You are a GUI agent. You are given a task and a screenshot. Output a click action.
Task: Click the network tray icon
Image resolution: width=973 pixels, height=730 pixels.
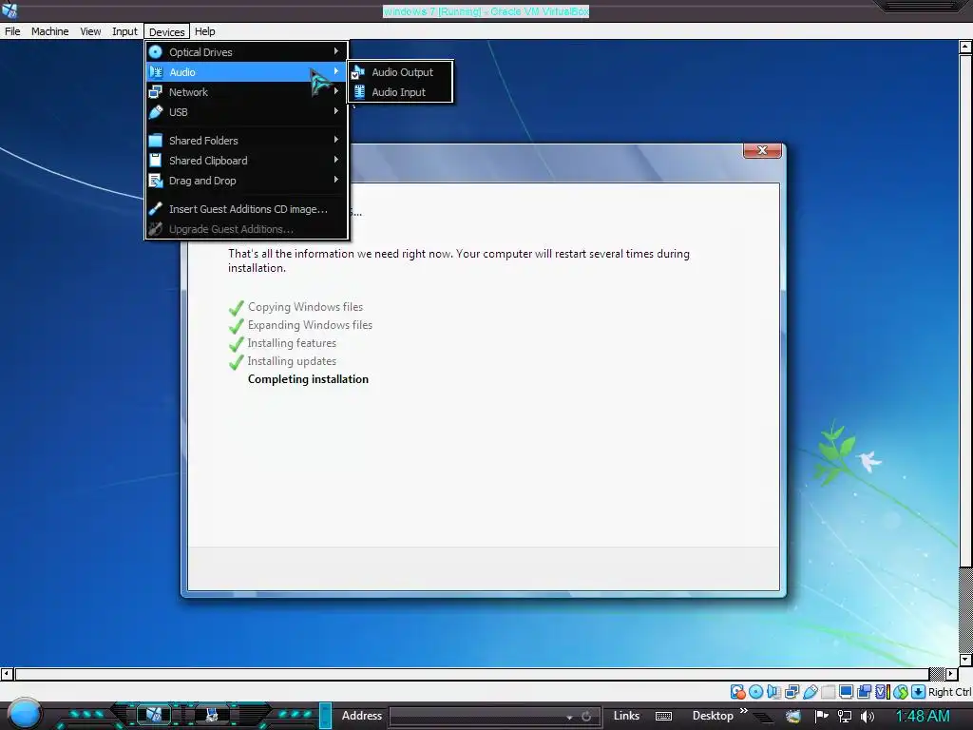[845, 716]
